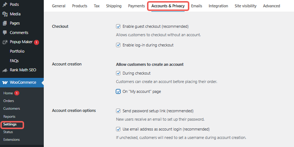Uncheck Use email address as account login
Screen dimensions: 294x147
(x=118, y=129)
